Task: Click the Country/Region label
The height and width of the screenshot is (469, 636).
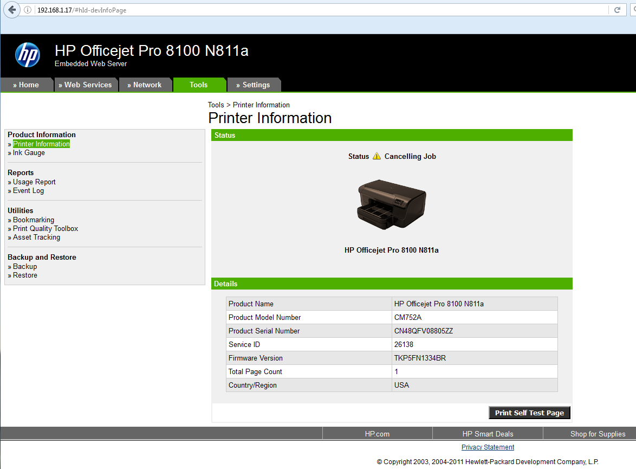Action: (252, 385)
